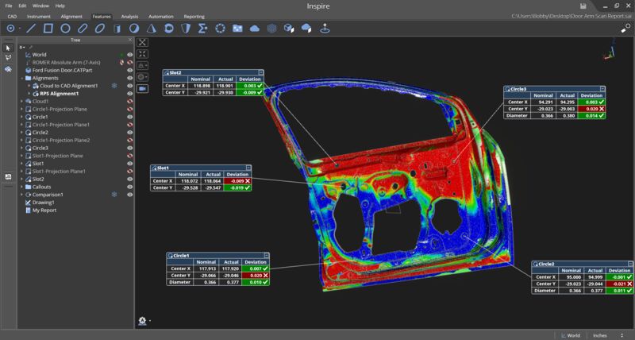Switch to the CAD tab
This screenshot has height=340, width=635.
click(x=12, y=17)
